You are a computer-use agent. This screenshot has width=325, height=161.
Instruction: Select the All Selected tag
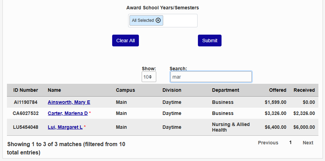pos(143,20)
